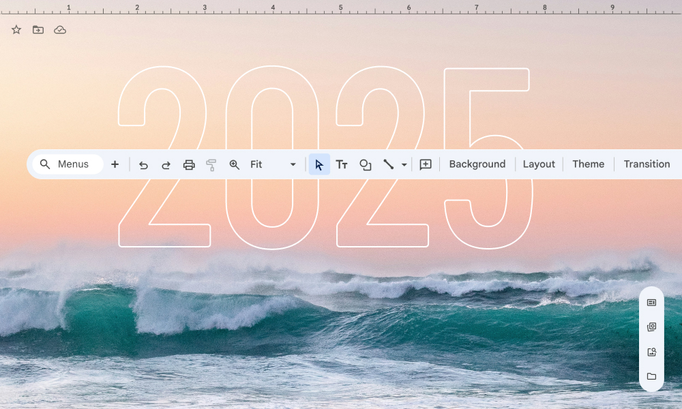The image size is (682, 409).
Task: Star the presentation
Action: (16, 30)
